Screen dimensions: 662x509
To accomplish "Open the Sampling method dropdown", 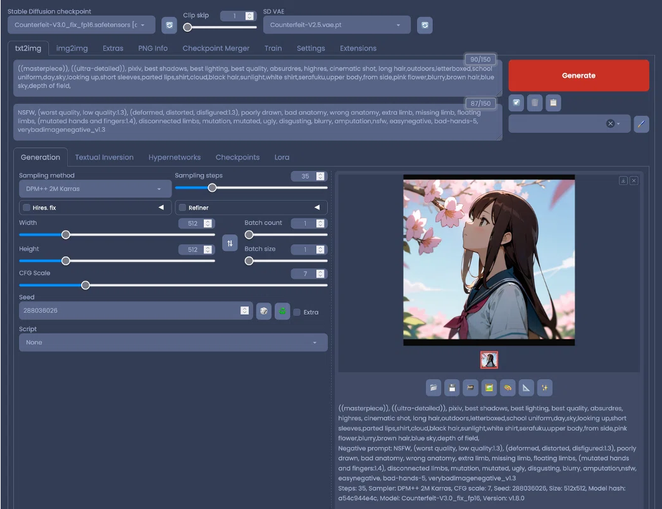I will 95,189.
